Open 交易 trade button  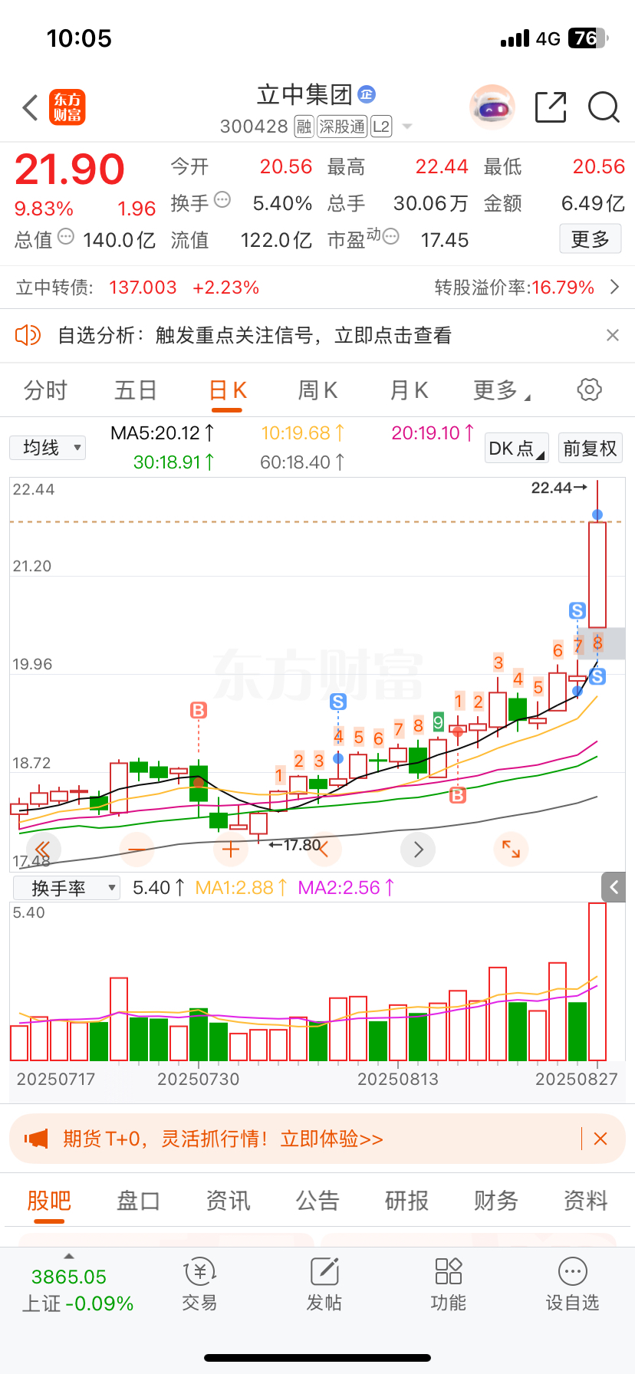click(199, 1285)
